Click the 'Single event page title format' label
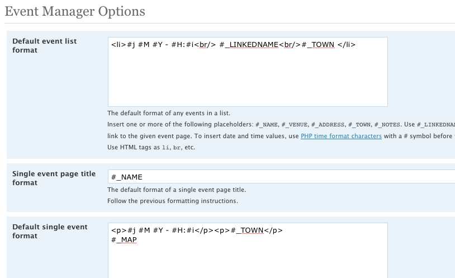This screenshot has height=278, width=455. pyautogui.click(x=54, y=178)
